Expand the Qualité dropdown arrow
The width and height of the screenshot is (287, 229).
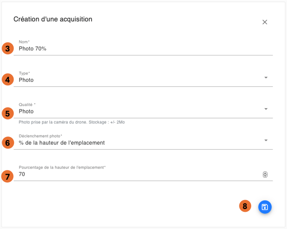[266, 109]
